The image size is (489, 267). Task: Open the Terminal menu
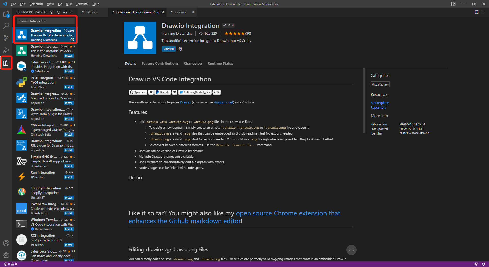[82, 4]
